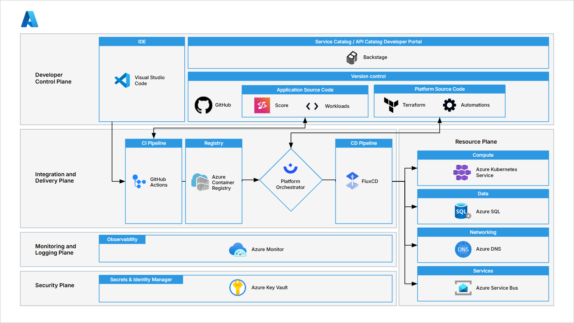574x323 pixels.
Task: Click the FluxCD text label
Action: pyautogui.click(x=370, y=181)
